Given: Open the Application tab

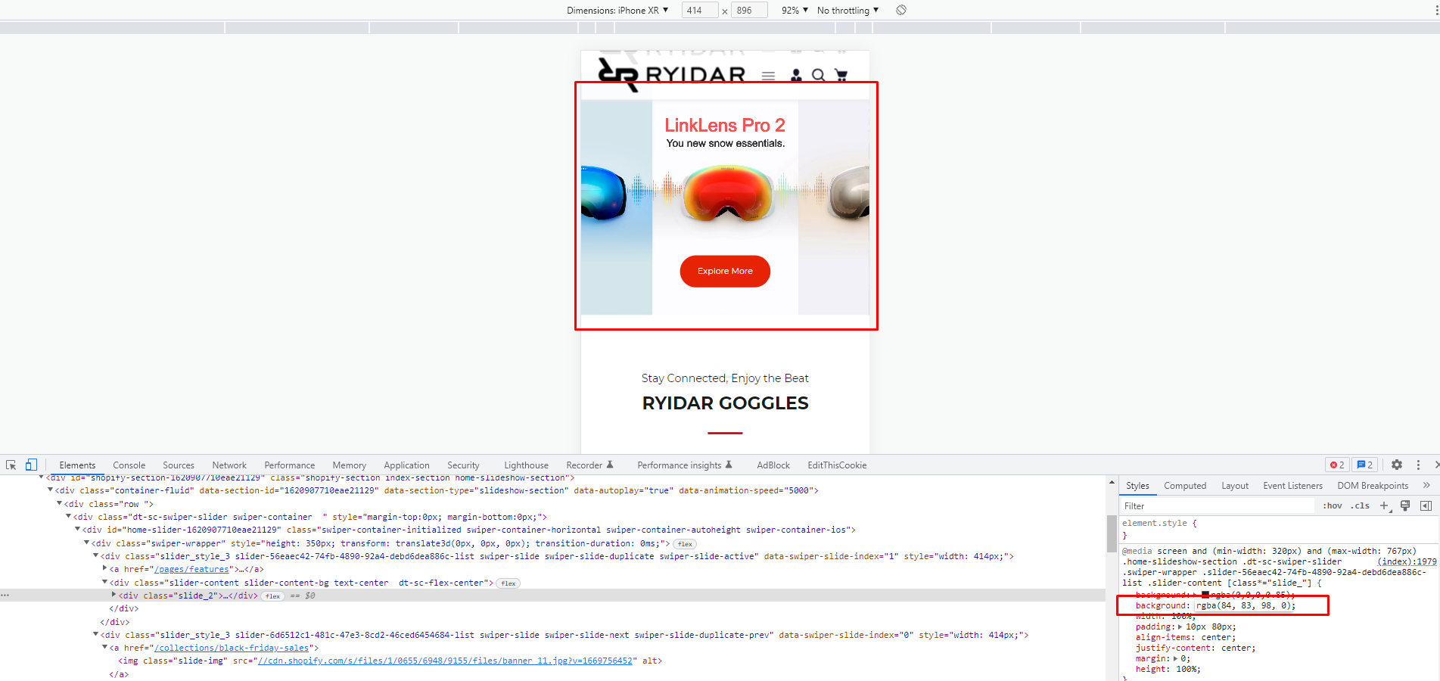Looking at the screenshot, I should [406, 465].
